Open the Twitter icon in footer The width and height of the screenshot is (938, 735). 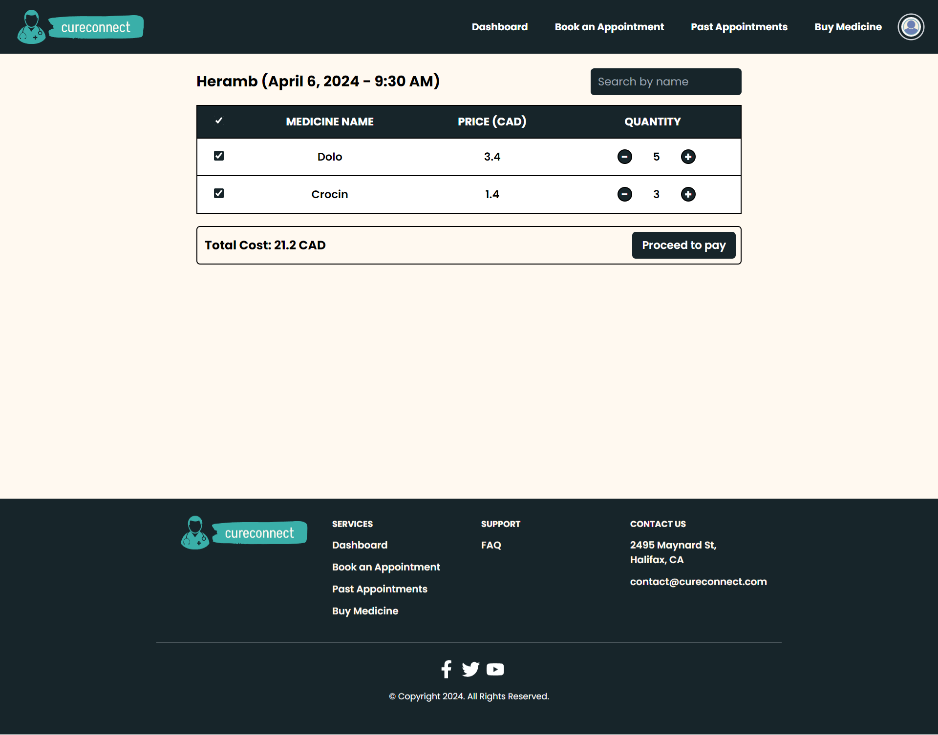point(470,669)
